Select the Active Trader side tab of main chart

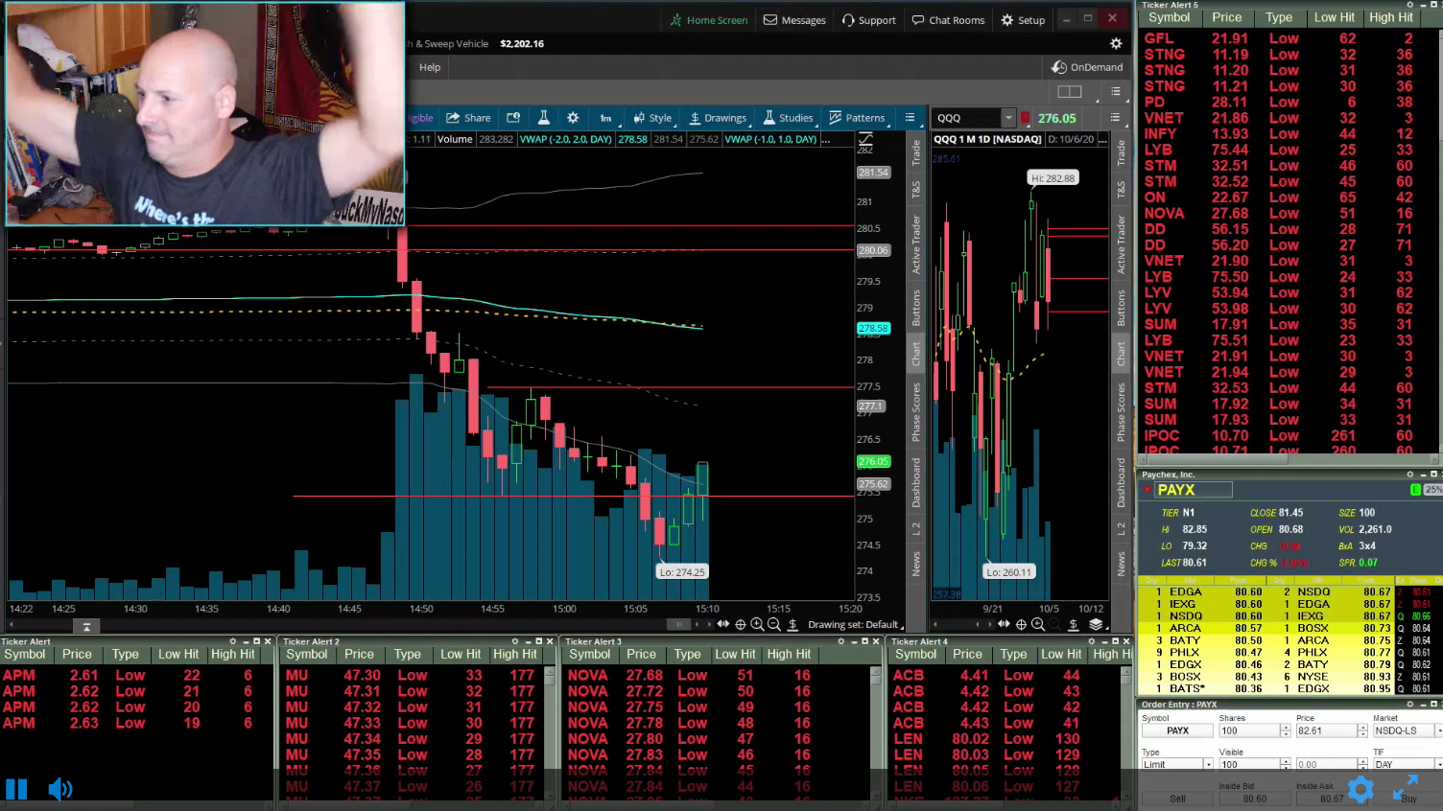pos(916,244)
